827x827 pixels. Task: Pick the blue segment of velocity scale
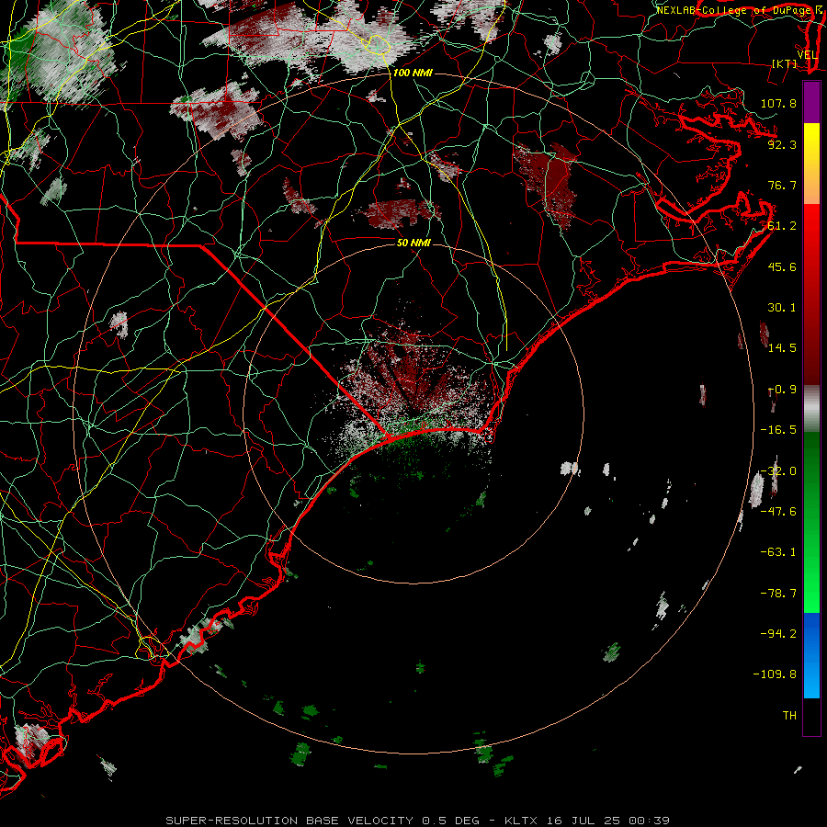tap(811, 655)
